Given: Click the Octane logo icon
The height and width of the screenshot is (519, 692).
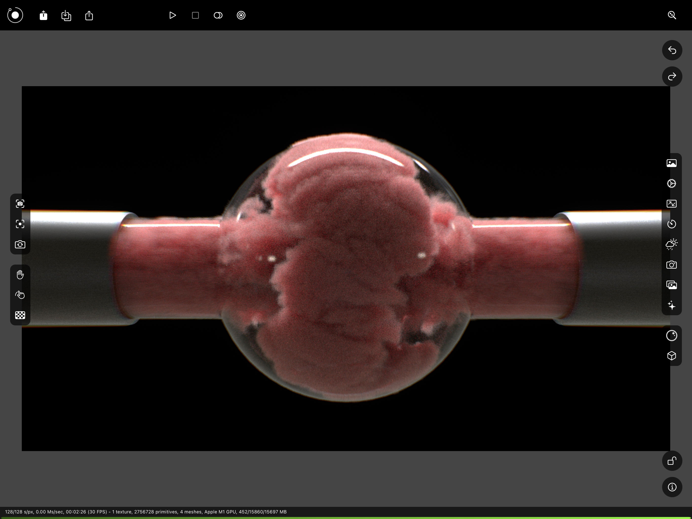Looking at the screenshot, I should [15, 15].
